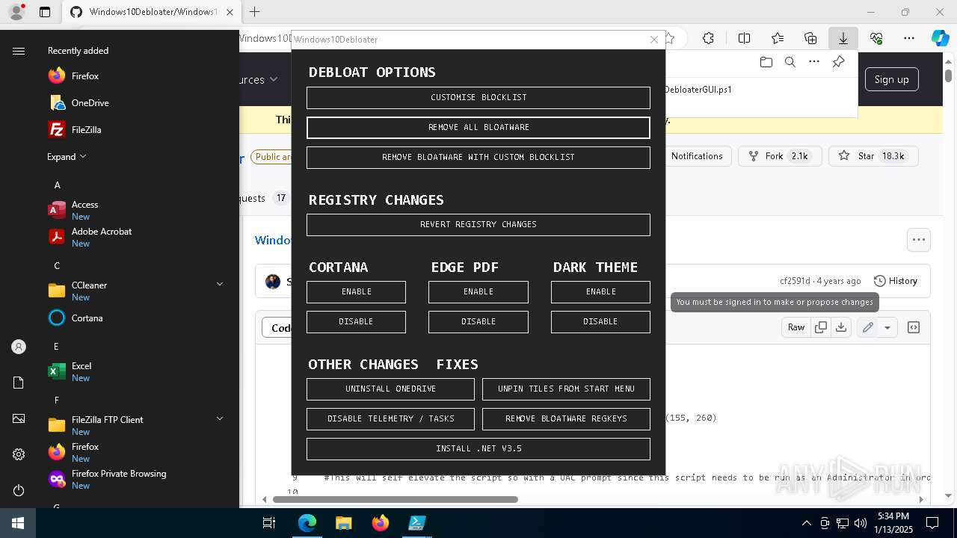The image size is (957, 538).
Task: Search downloads with magnifier icon
Action: tap(790, 62)
